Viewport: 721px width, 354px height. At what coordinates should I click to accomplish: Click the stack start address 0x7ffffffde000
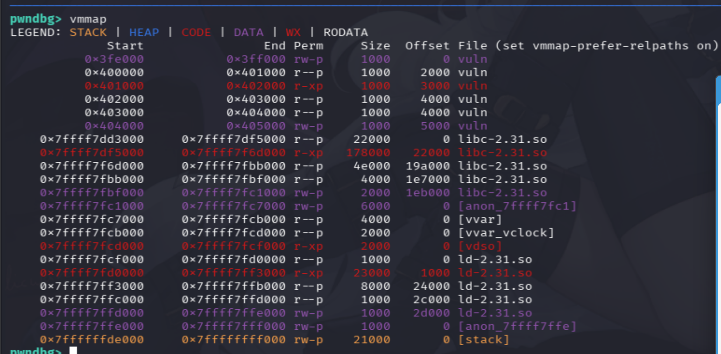coord(92,340)
